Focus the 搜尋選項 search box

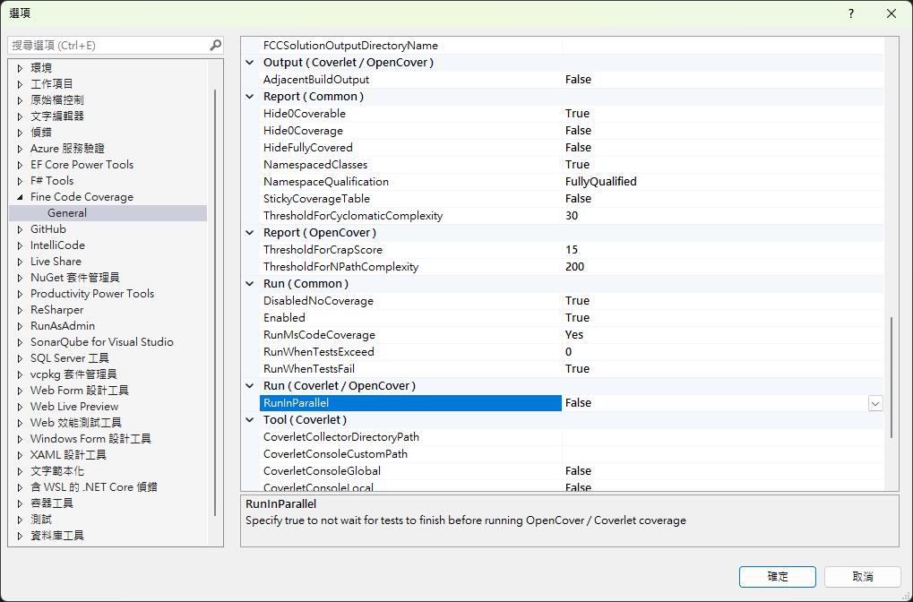coord(108,45)
